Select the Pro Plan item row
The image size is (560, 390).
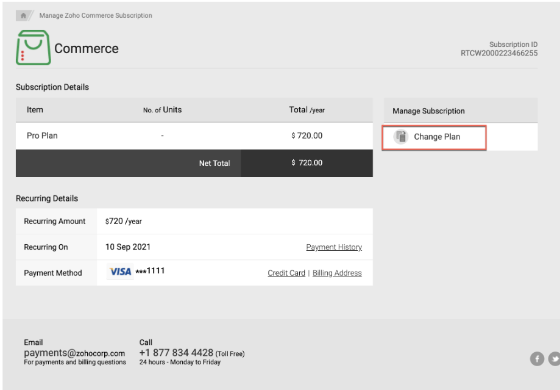click(42, 135)
